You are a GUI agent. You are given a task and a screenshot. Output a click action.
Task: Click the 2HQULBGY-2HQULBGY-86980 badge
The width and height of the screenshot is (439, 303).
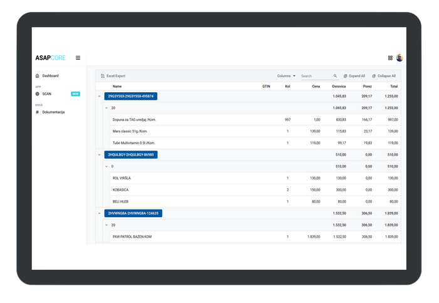(130, 154)
